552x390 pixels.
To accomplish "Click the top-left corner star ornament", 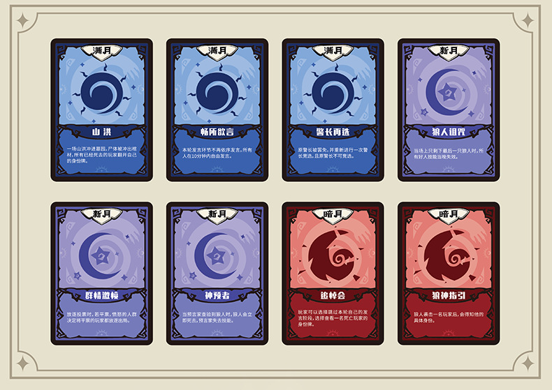I will [x=23, y=20].
